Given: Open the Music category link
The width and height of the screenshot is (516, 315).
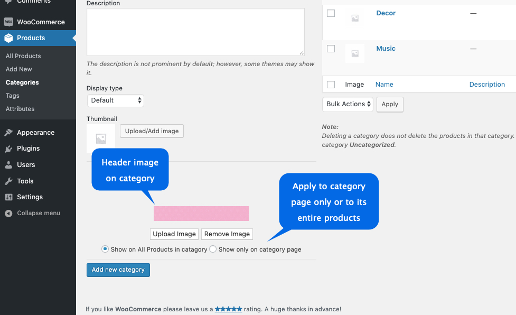Looking at the screenshot, I should coord(386,48).
